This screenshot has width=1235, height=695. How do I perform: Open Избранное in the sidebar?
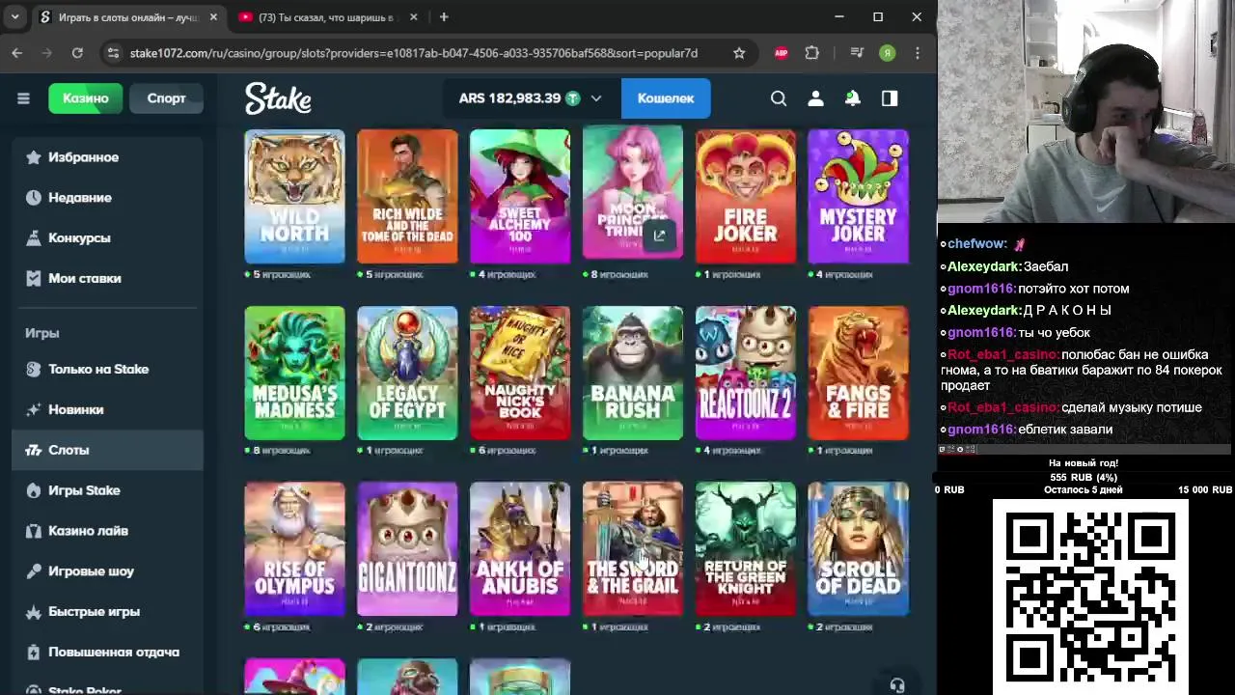[107, 157]
